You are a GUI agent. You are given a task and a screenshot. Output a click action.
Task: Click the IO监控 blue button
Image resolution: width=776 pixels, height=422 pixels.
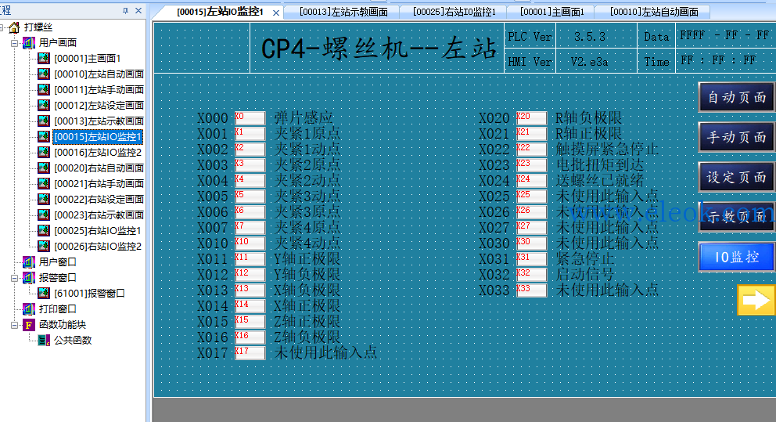click(x=737, y=257)
